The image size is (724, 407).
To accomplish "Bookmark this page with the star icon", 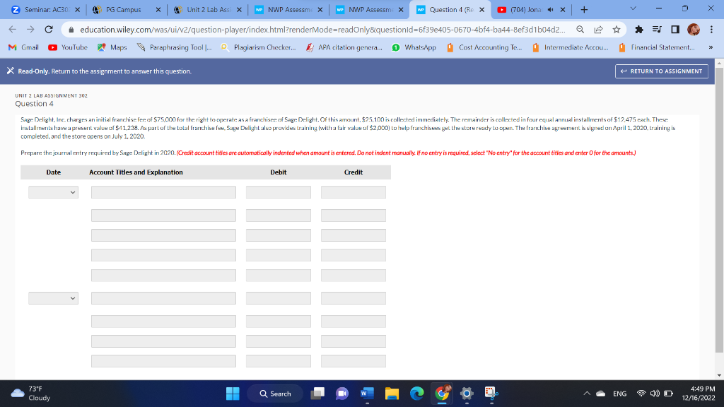I will [x=616, y=30].
